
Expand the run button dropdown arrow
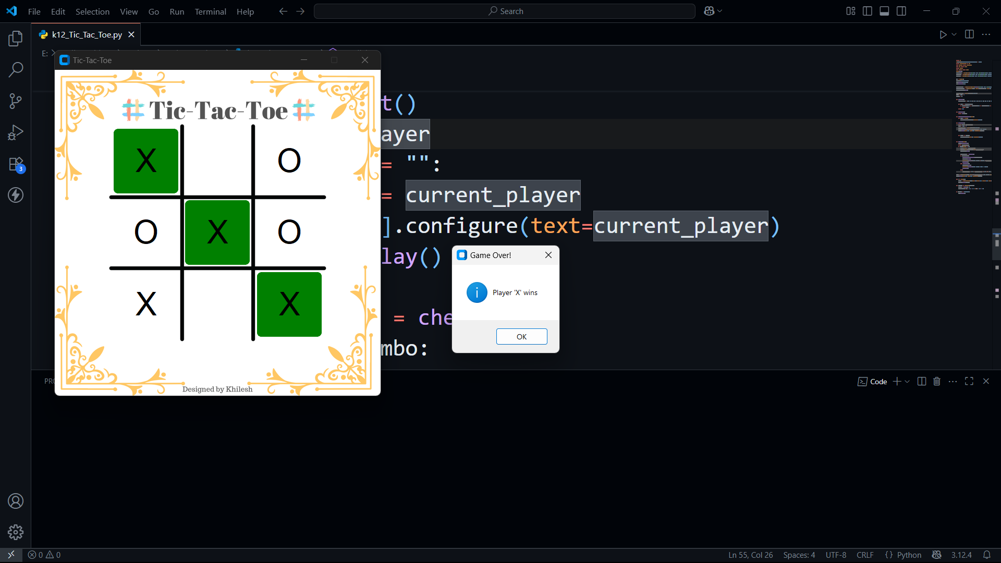[x=954, y=34]
